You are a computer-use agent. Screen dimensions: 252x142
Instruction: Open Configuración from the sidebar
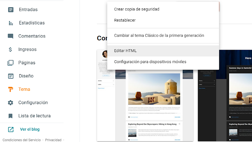pyautogui.click(x=33, y=103)
